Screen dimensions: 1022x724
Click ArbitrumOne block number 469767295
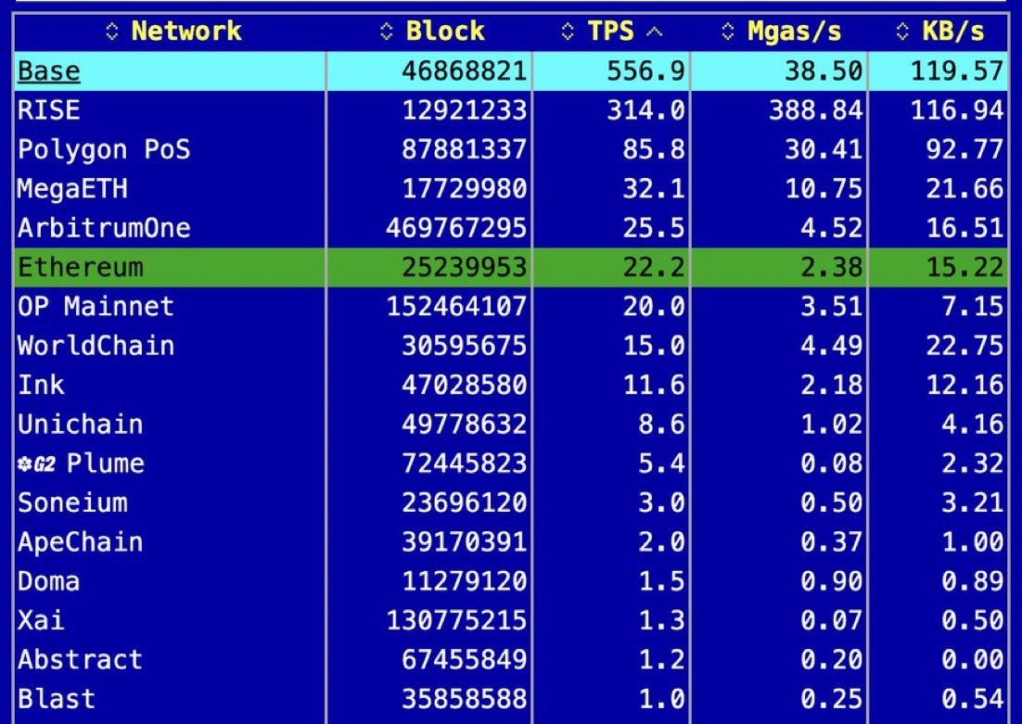coord(456,227)
